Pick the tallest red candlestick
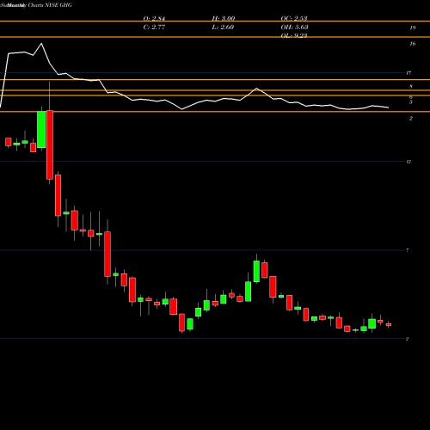The image size is (430, 430). [50, 144]
